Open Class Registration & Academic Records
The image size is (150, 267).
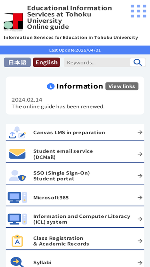point(75,241)
